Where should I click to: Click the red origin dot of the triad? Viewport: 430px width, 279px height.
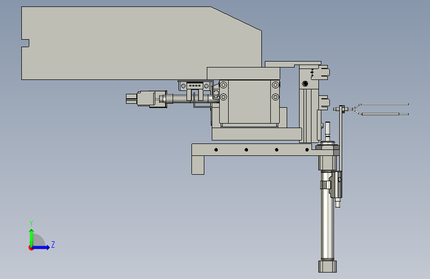tap(30, 248)
